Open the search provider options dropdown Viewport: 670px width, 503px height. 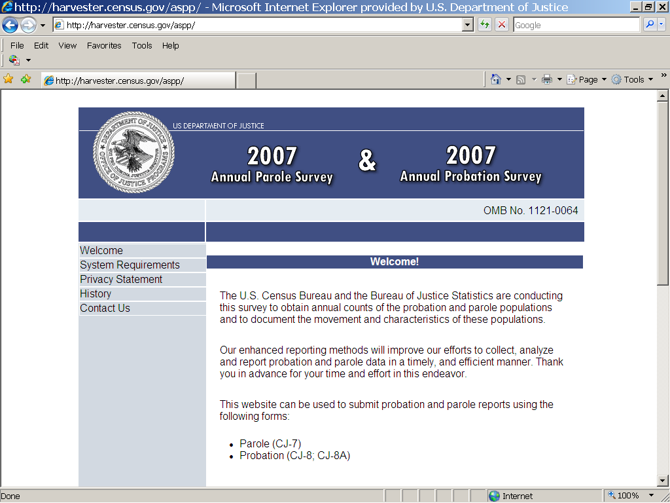click(661, 25)
